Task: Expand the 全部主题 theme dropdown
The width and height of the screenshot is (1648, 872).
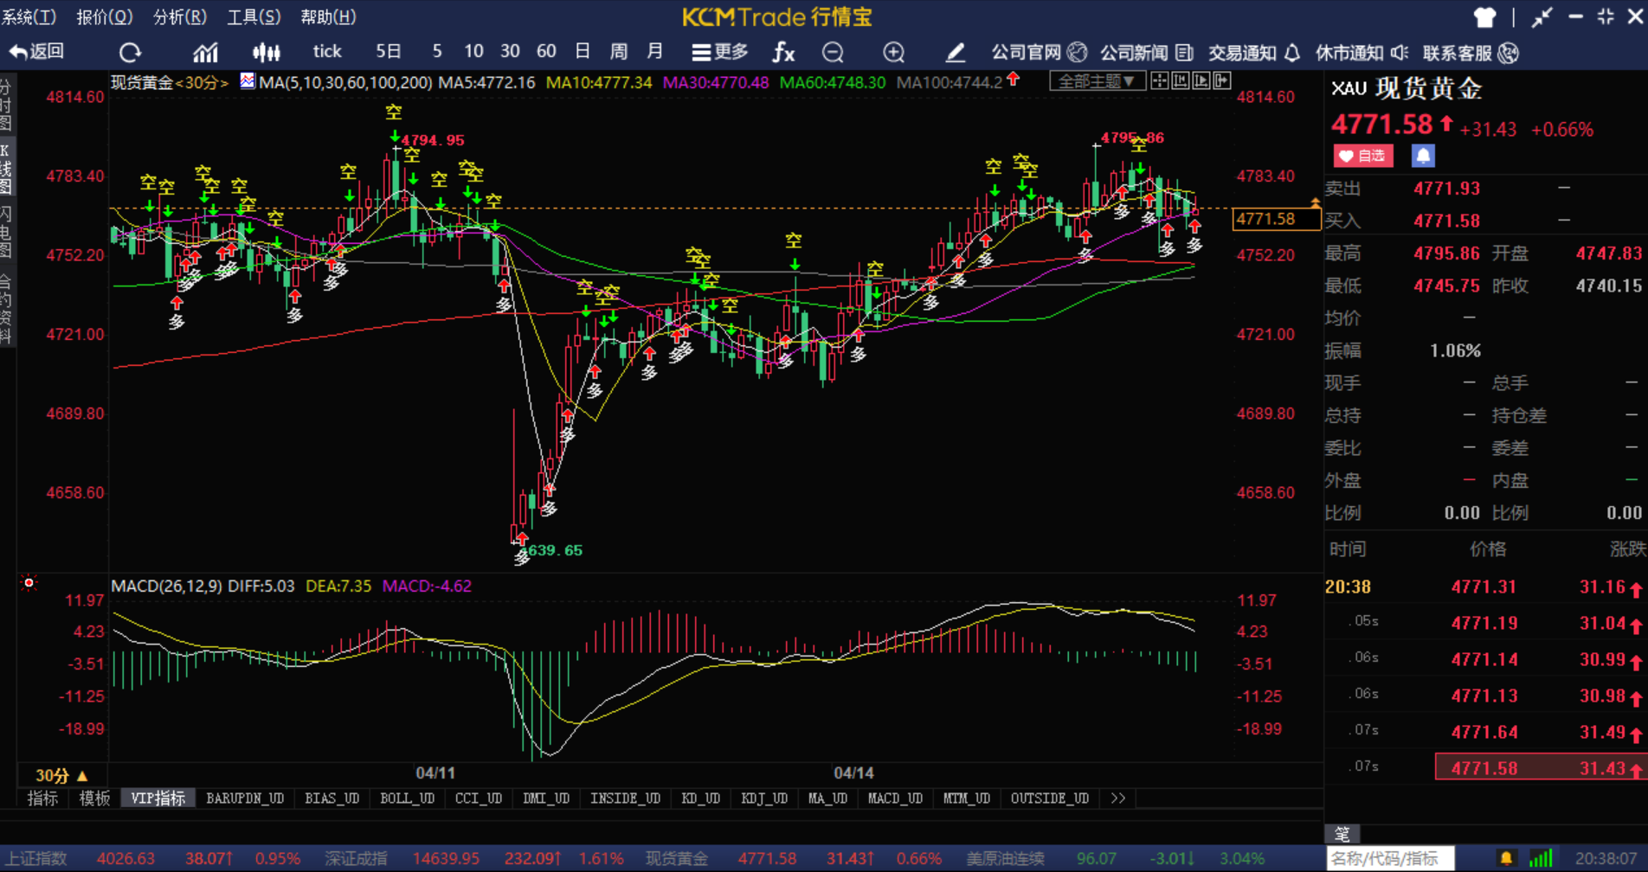Action: 1098,80
